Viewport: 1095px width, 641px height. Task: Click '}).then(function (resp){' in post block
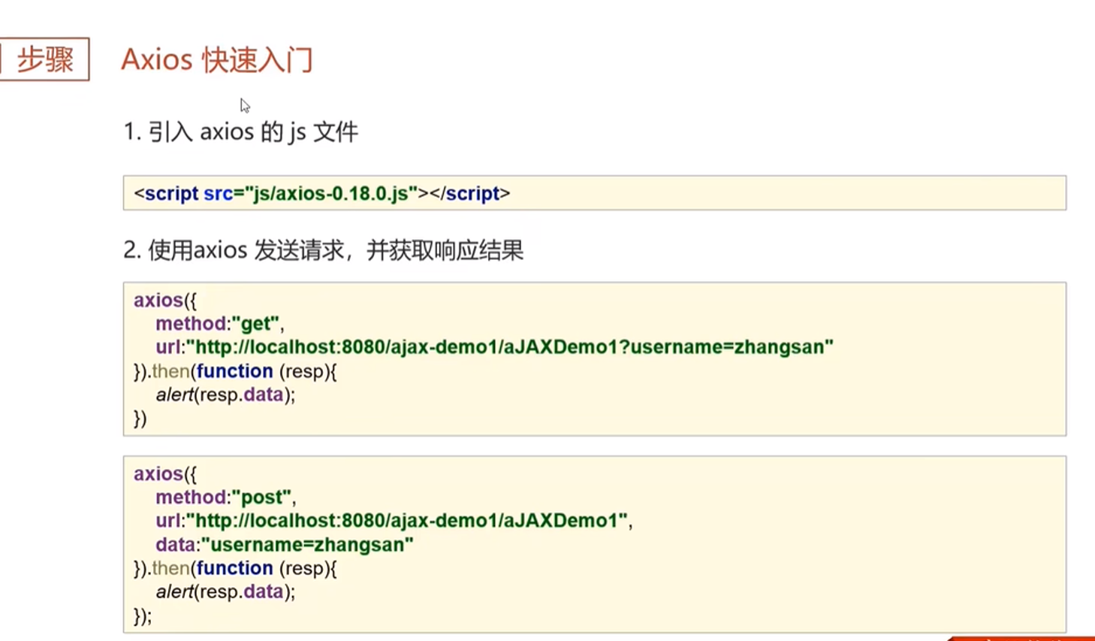pyautogui.click(x=235, y=568)
